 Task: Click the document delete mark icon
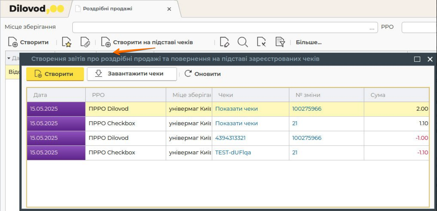(x=261, y=42)
